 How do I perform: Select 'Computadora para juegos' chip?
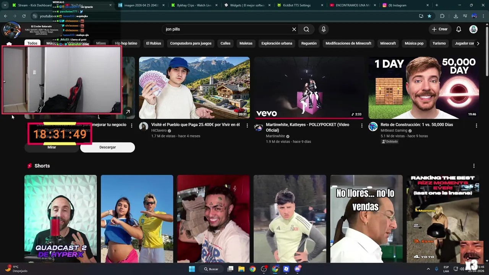(x=191, y=44)
